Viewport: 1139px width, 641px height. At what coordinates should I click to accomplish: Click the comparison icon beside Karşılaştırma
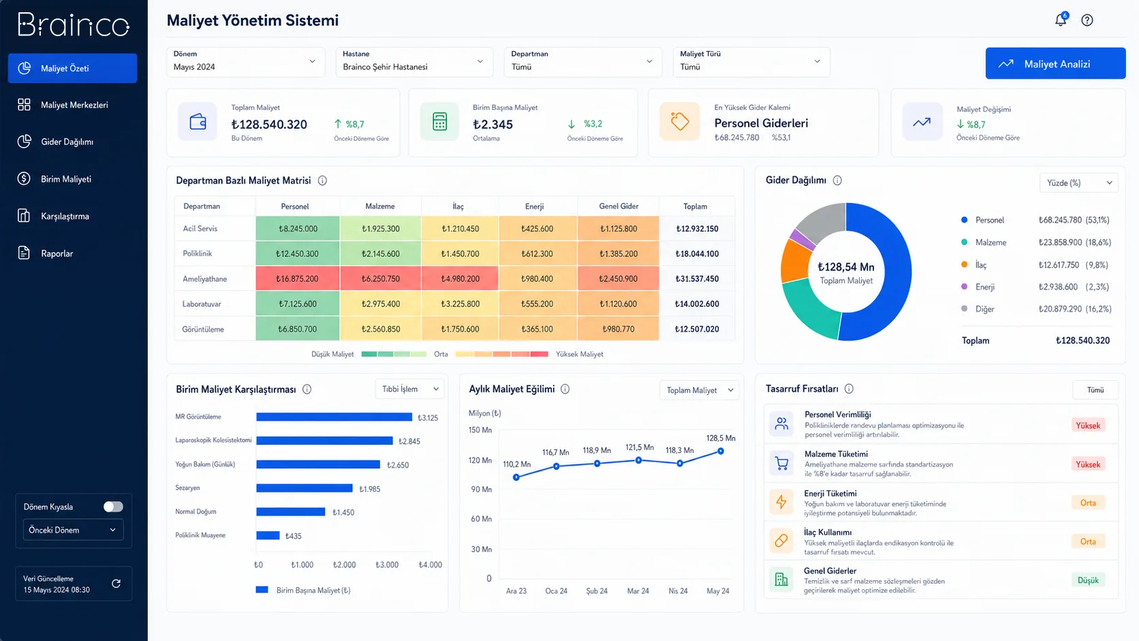pos(24,216)
